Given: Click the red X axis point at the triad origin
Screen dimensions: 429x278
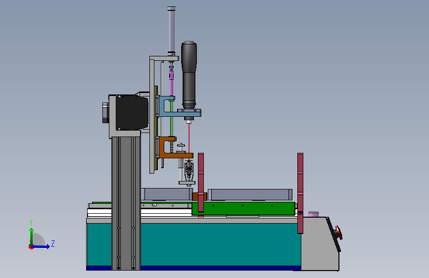Looking at the screenshot, I should tap(31, 247).
